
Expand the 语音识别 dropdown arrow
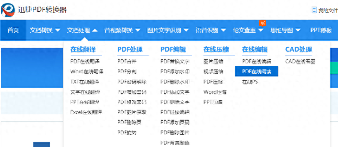tap(223, 30)
